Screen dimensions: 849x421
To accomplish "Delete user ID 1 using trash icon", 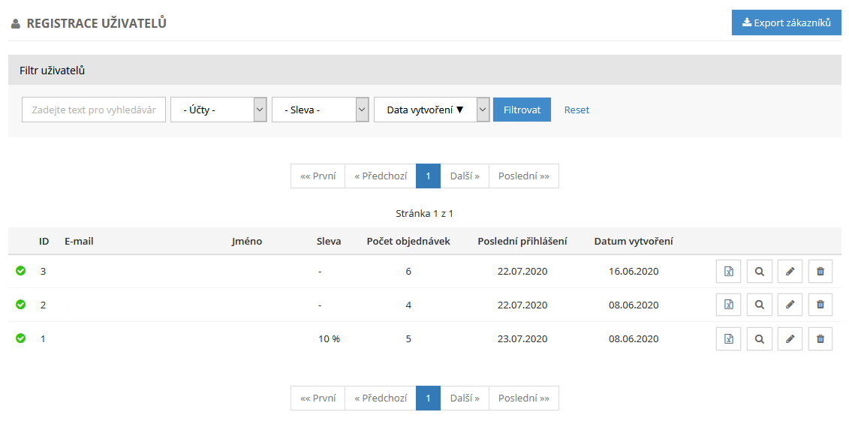I will pos(820,338).
